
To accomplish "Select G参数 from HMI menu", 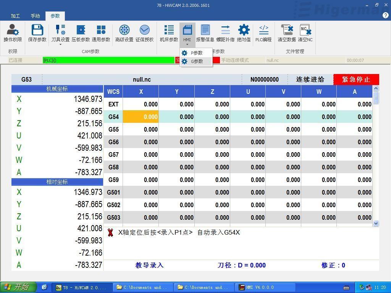I will click(x=196, y=61).
